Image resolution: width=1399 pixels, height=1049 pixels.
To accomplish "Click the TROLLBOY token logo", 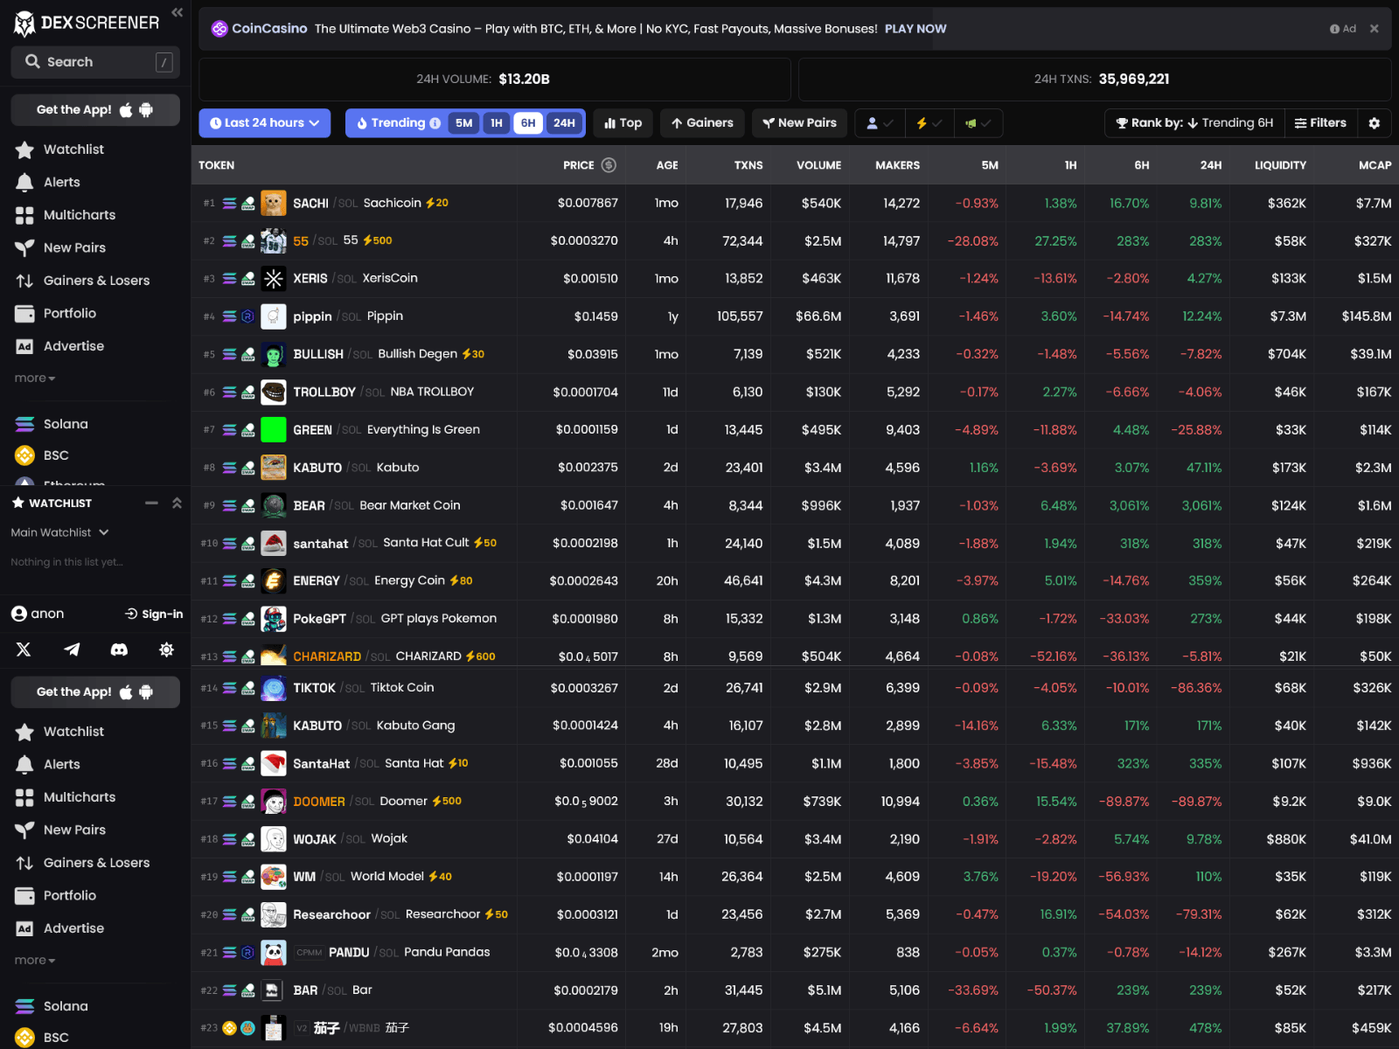I will coord(274,393).
